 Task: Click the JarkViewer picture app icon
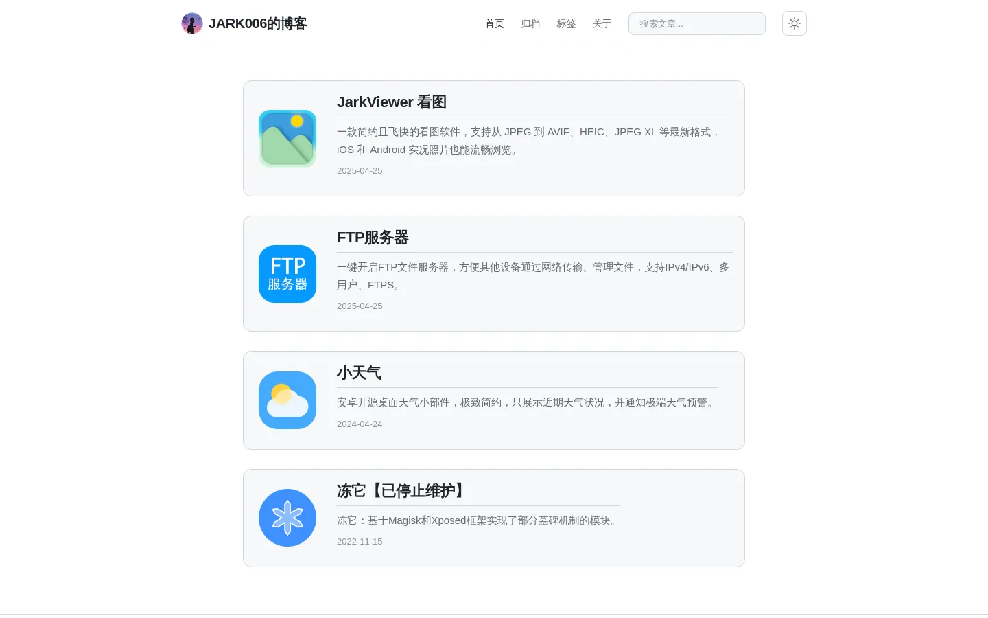click(287, 139)
